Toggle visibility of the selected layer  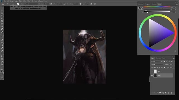coord(152,75)
